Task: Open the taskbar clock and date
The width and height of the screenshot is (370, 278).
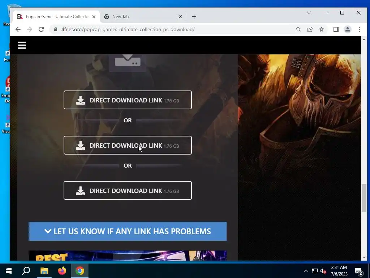Action: pos(339,271)
